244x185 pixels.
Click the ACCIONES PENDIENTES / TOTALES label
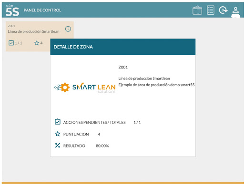(x=94, y=122)
